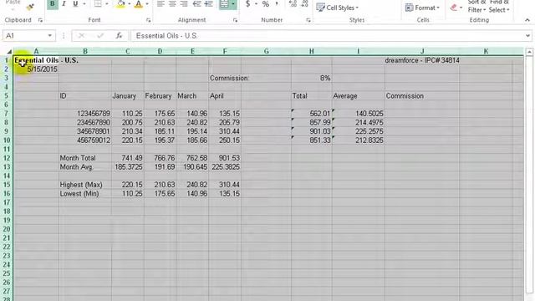Apply the yellow Fill Color
This screenshot has height=301, width=535.
click(120, 3)
